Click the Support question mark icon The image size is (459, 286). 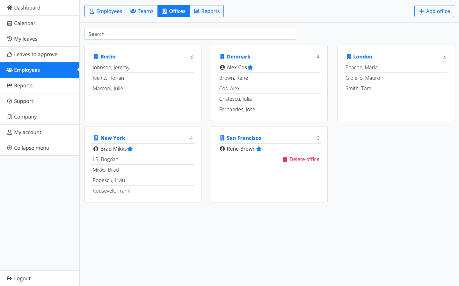point(10,101)
